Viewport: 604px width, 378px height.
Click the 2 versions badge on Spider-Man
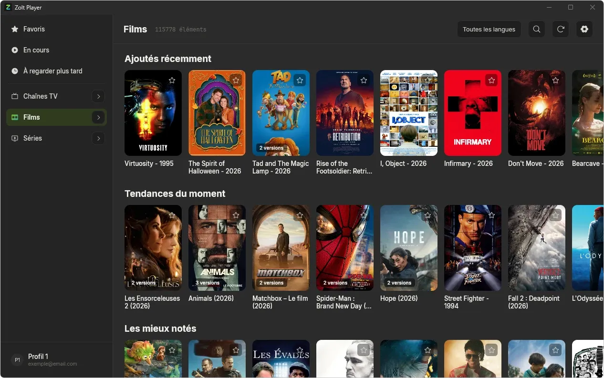pos(335,283)
